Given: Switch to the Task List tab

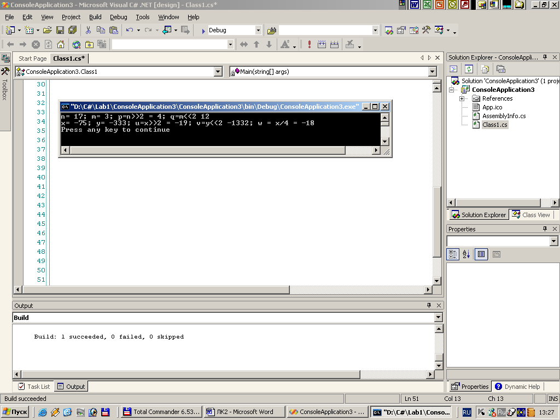Looking at the screenshot, I should click(34, 387).
